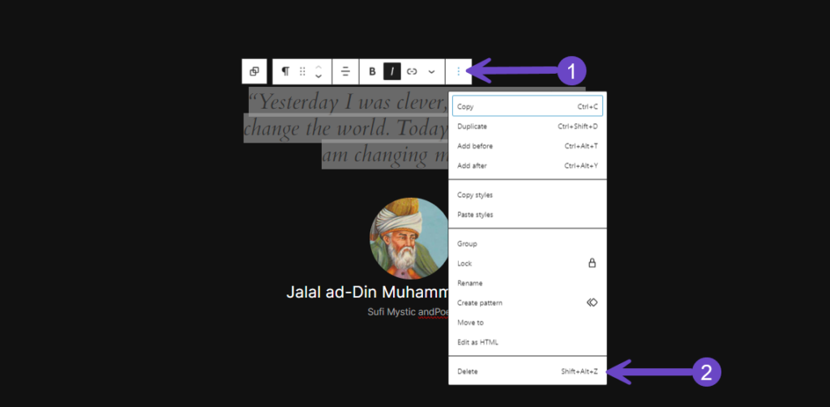The image size is (830, 407).
Task: Choose Copy in the block menu
Action: click(527, 106)
